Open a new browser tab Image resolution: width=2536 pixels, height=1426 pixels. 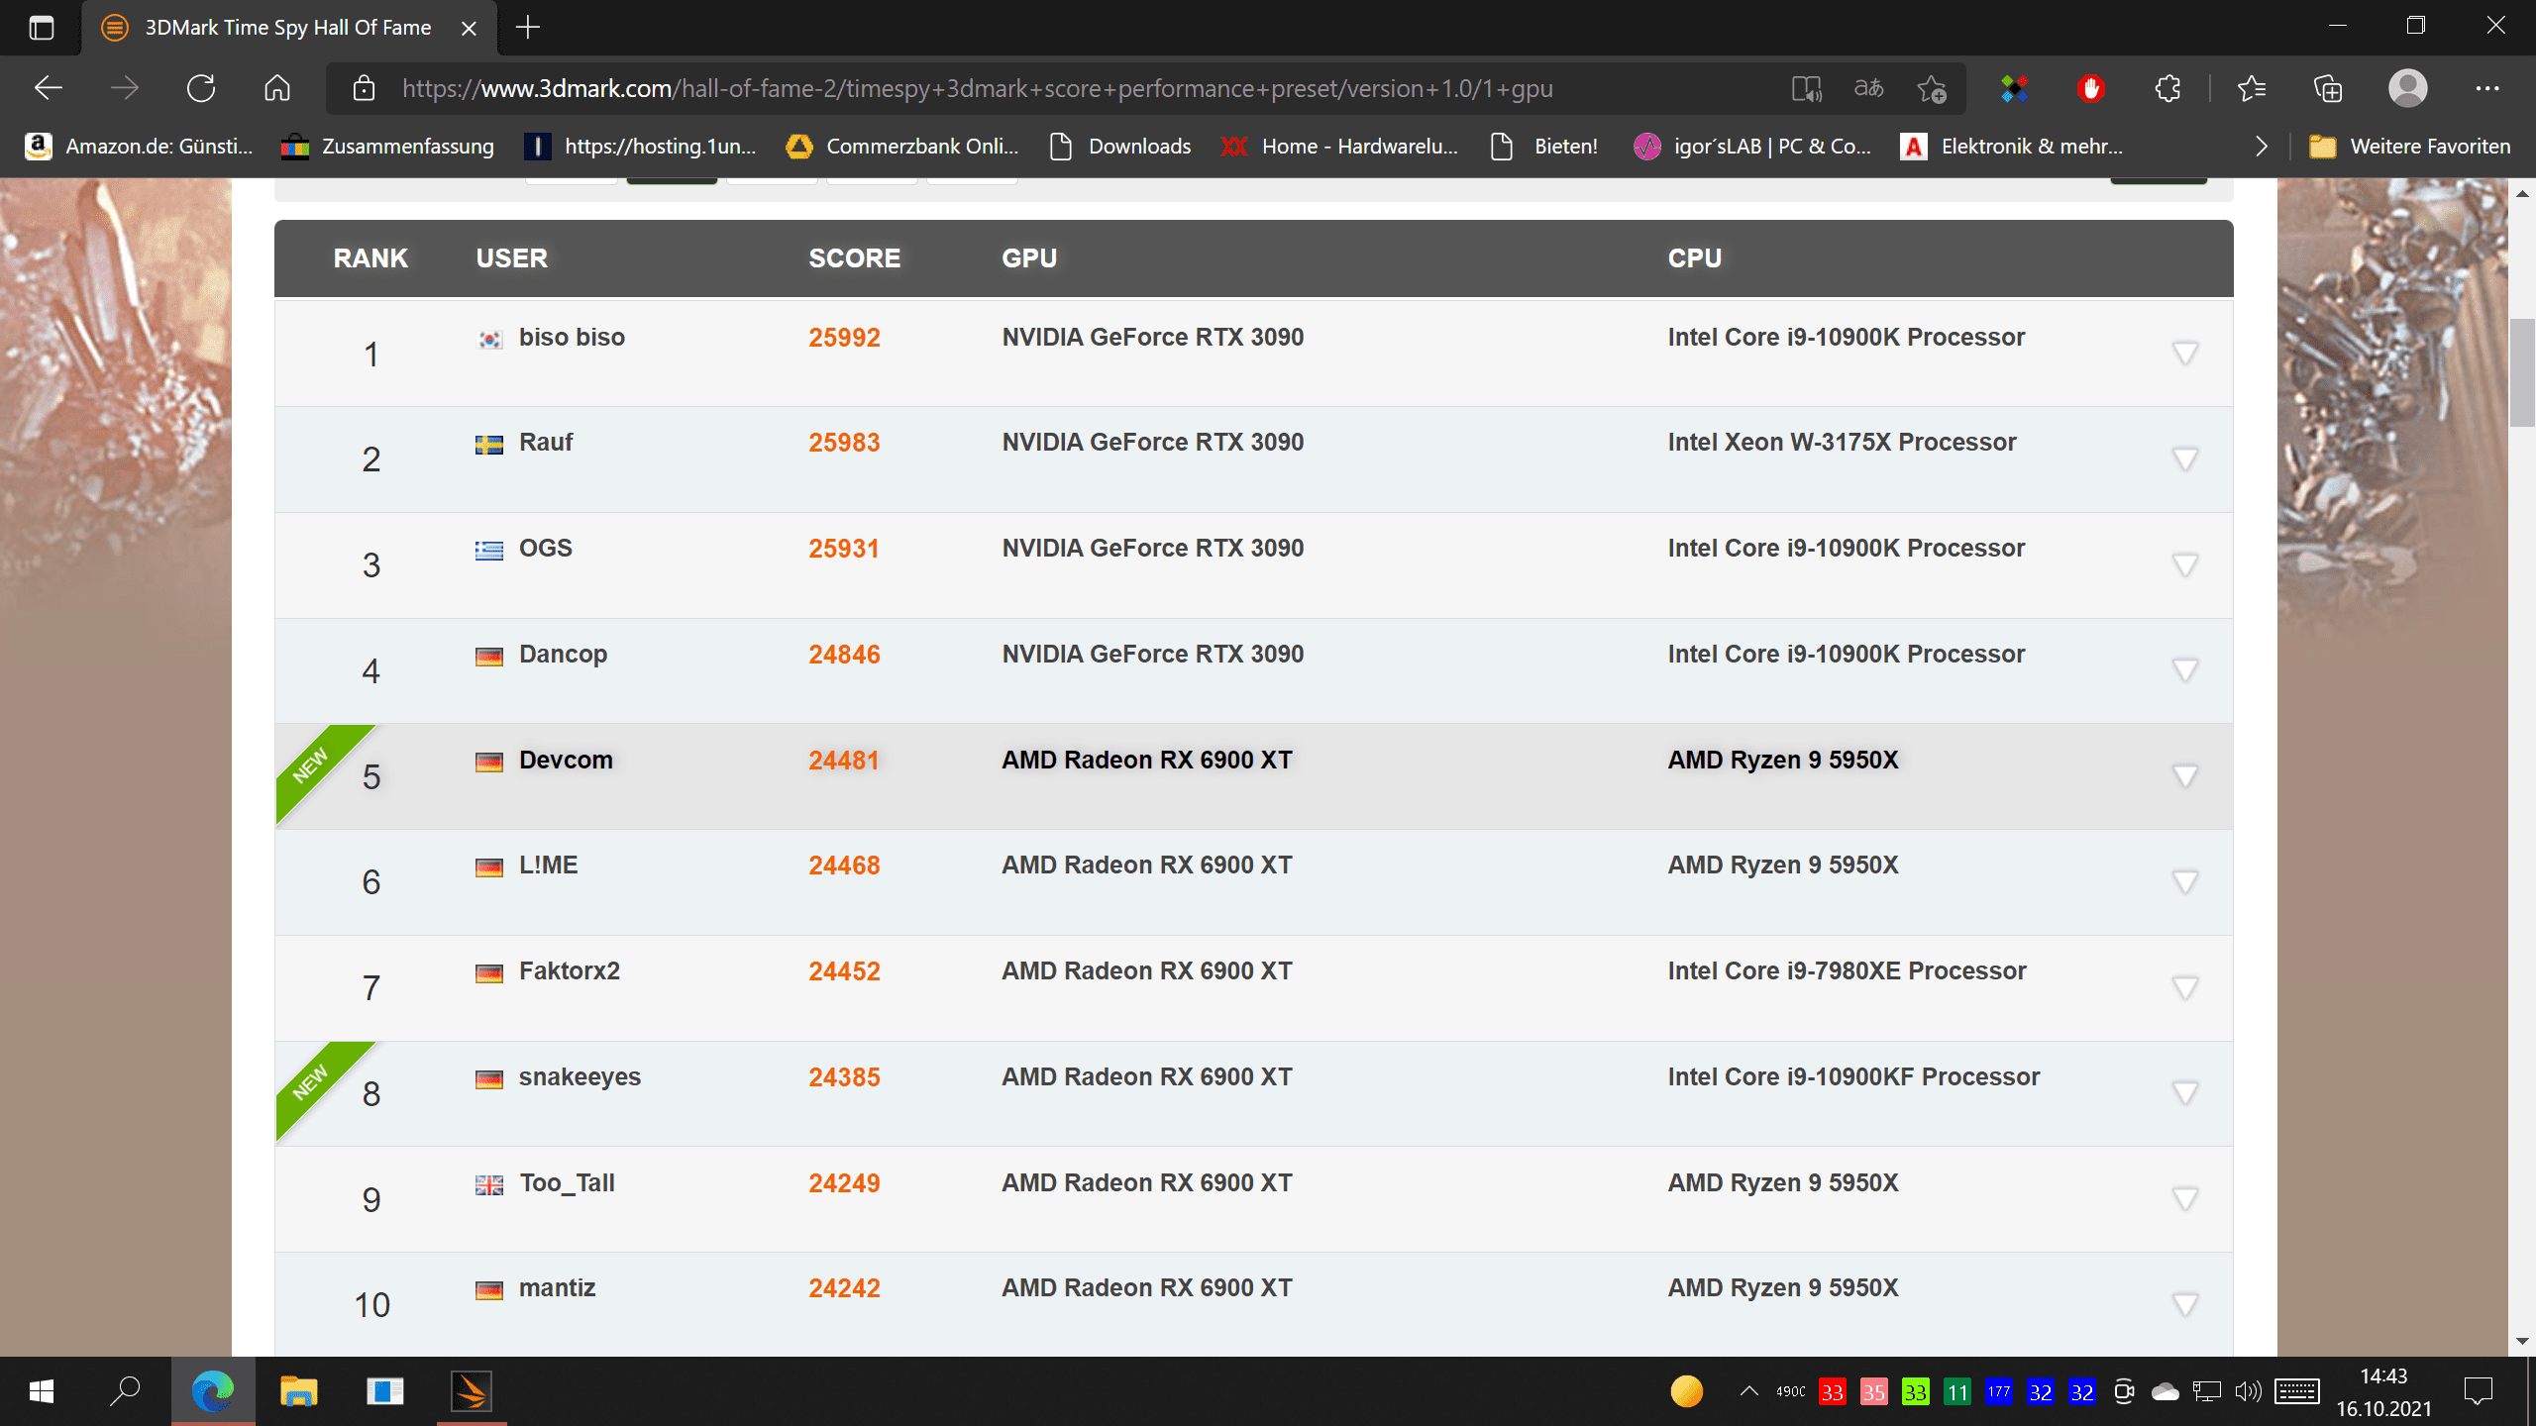point(528,28)
